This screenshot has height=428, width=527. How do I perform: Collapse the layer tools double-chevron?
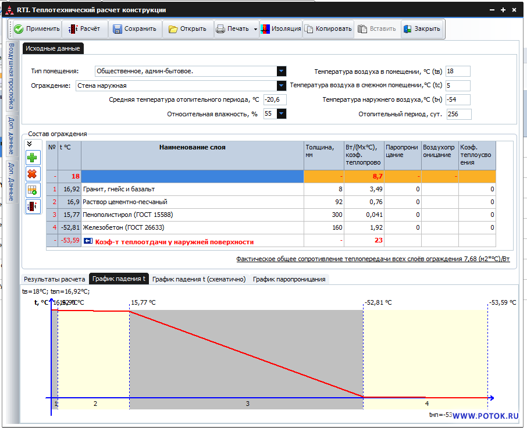tap(30, 144)
